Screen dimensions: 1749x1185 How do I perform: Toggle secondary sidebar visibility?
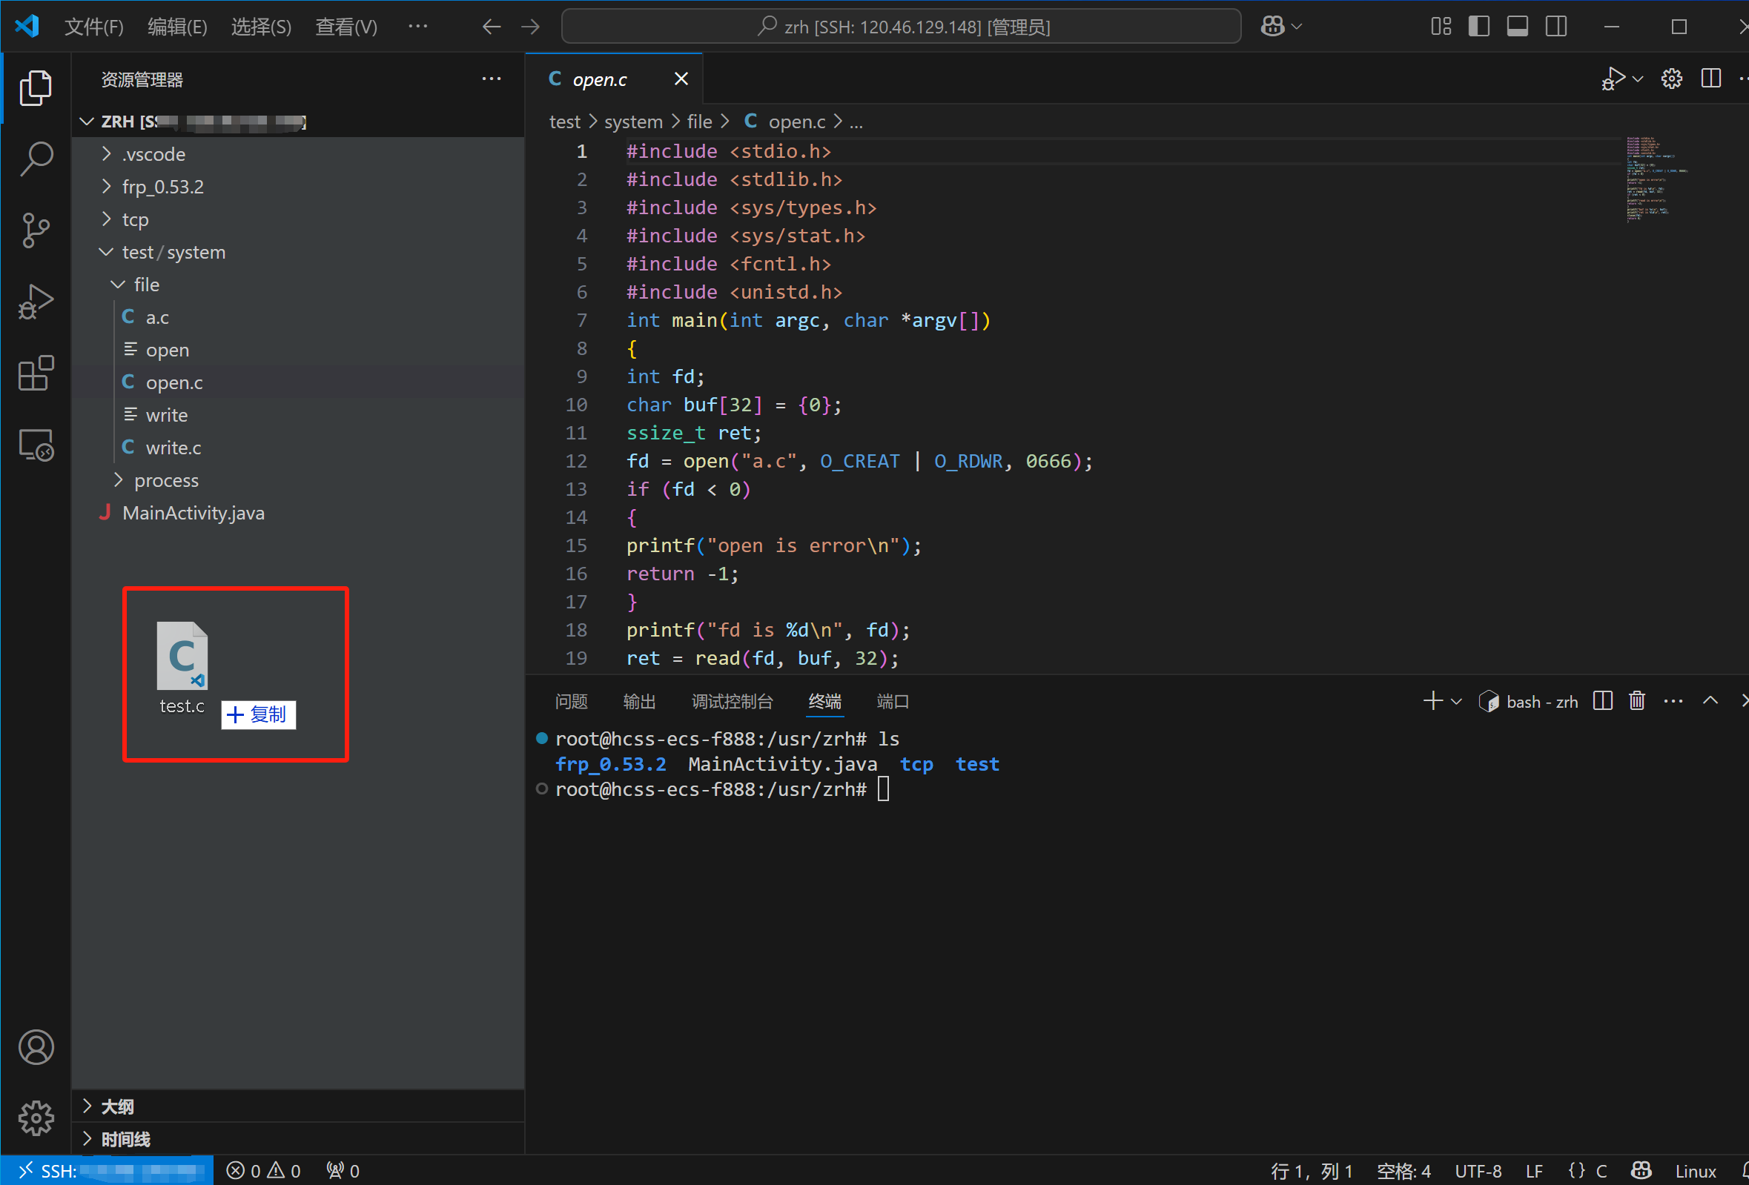[1555, 27]
